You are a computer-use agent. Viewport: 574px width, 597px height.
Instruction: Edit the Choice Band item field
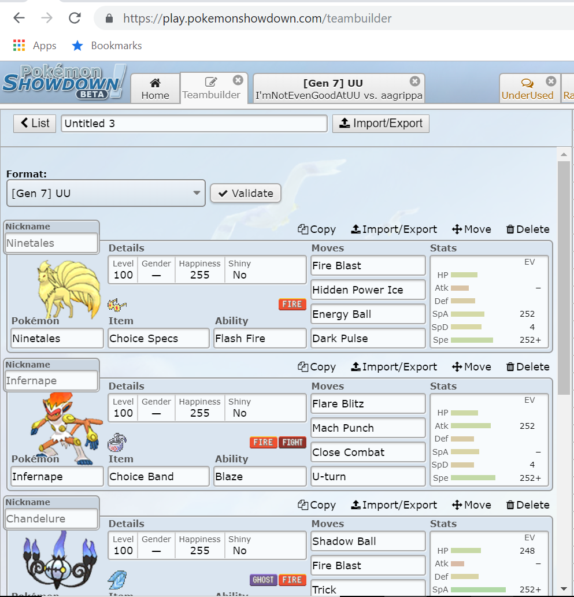coord(158,476)
